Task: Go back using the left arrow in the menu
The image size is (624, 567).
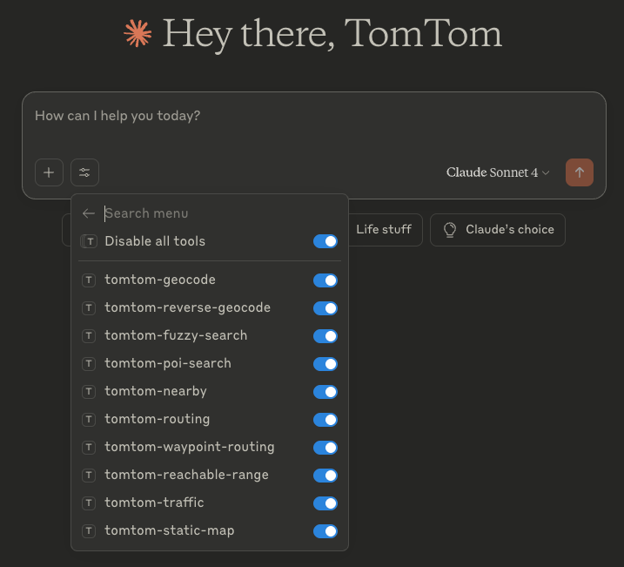Action: point(89,213)
